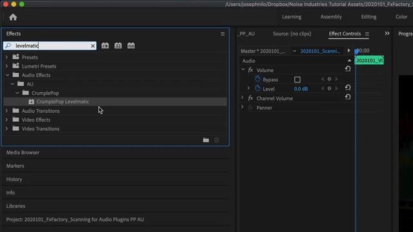Screen dimensions: 413x232
Task: Collapse the AU folder
Action: (x=12, y=84)
